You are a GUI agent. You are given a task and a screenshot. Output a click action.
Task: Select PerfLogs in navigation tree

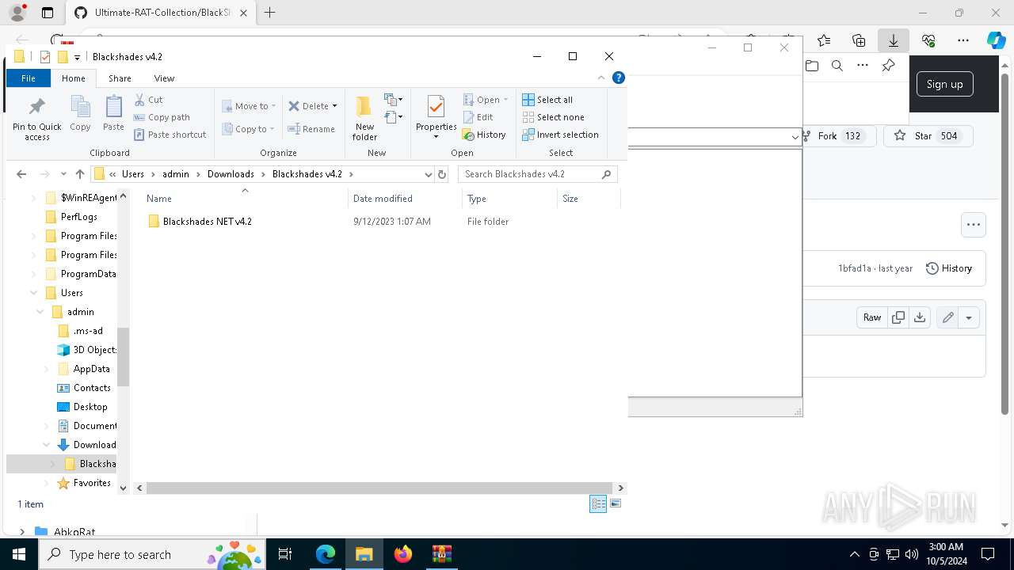[x=78, y=217]
